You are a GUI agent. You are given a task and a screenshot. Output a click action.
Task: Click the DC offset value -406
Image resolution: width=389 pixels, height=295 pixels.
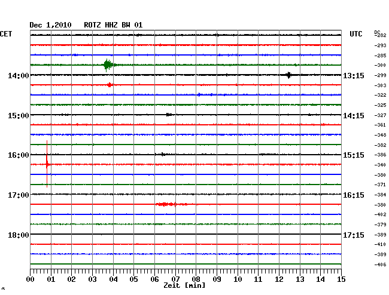[380, 265]
